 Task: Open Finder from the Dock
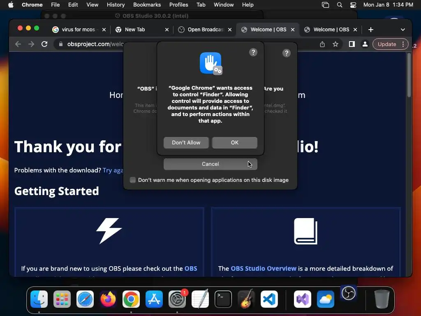[x=39, y=299]
